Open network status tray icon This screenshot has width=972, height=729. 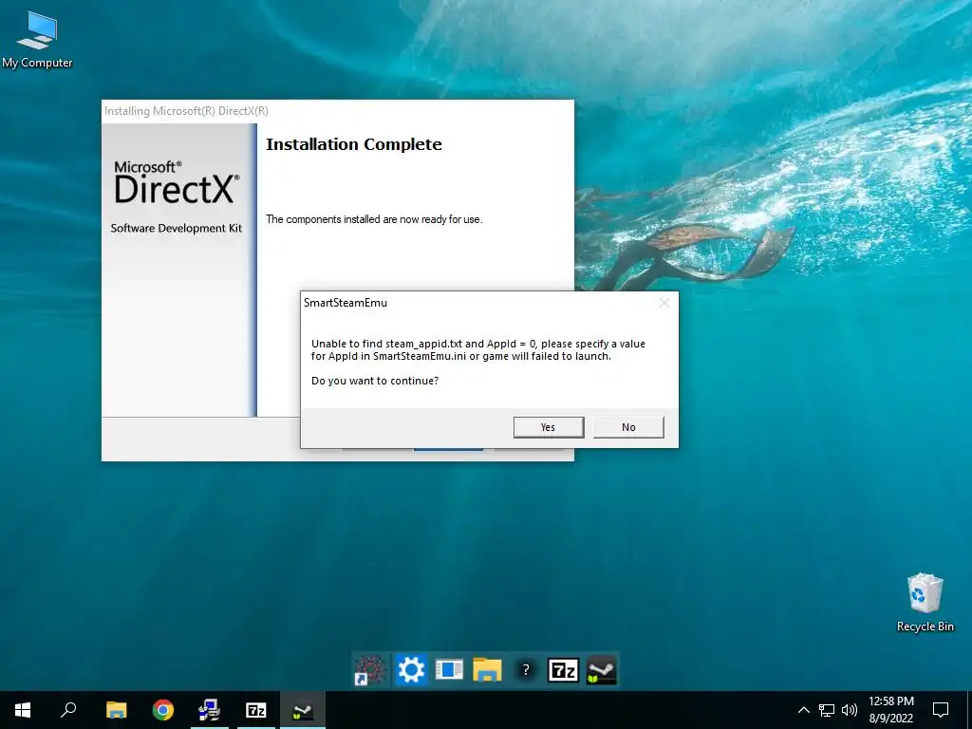827,710
